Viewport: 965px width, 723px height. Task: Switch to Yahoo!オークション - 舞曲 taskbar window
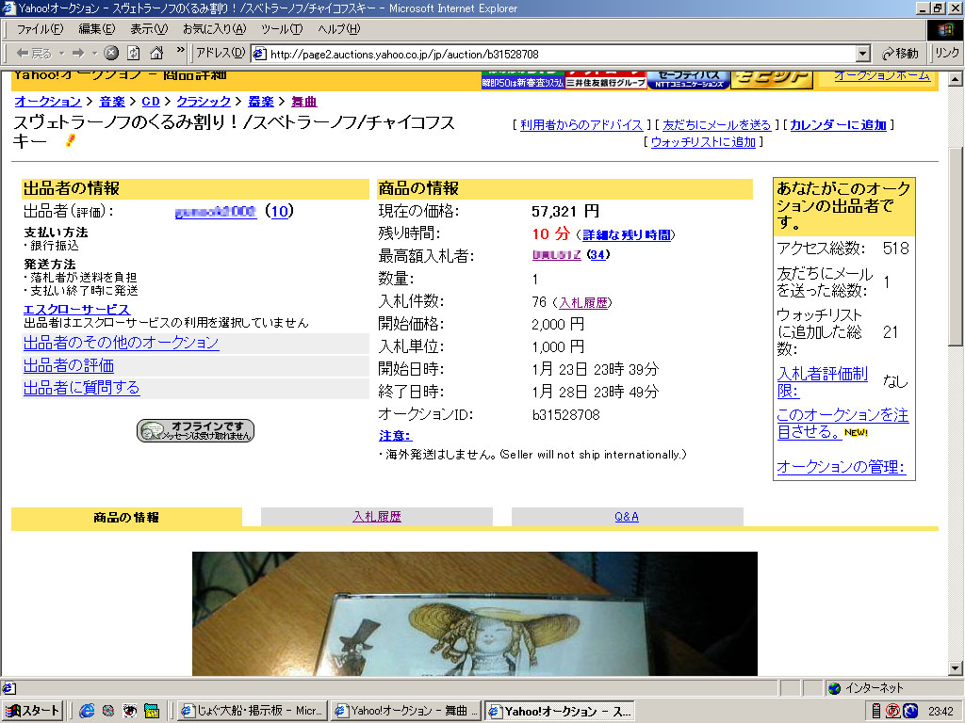point(406,711)
